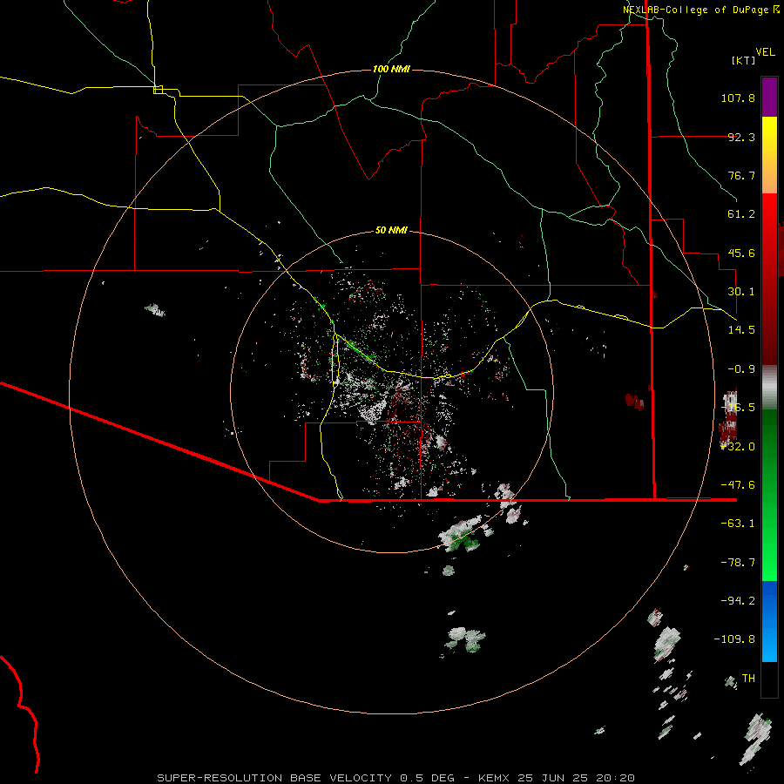The width and height of the screenshot is (784, 784).
Task: Click the -47.6 velocity scale value
Action: point(738,485)
